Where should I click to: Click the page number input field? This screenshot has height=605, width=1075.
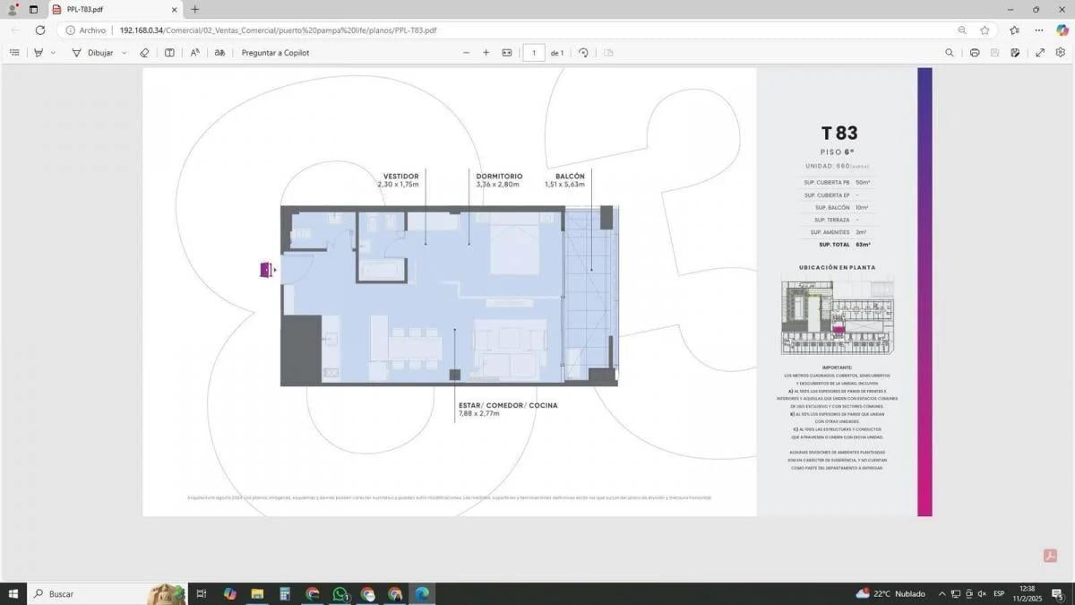click(534, 53)
